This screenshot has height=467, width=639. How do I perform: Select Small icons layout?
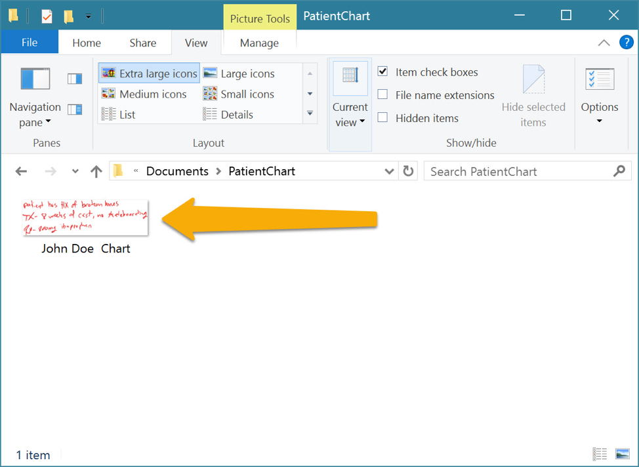click(x=238, y=94)
